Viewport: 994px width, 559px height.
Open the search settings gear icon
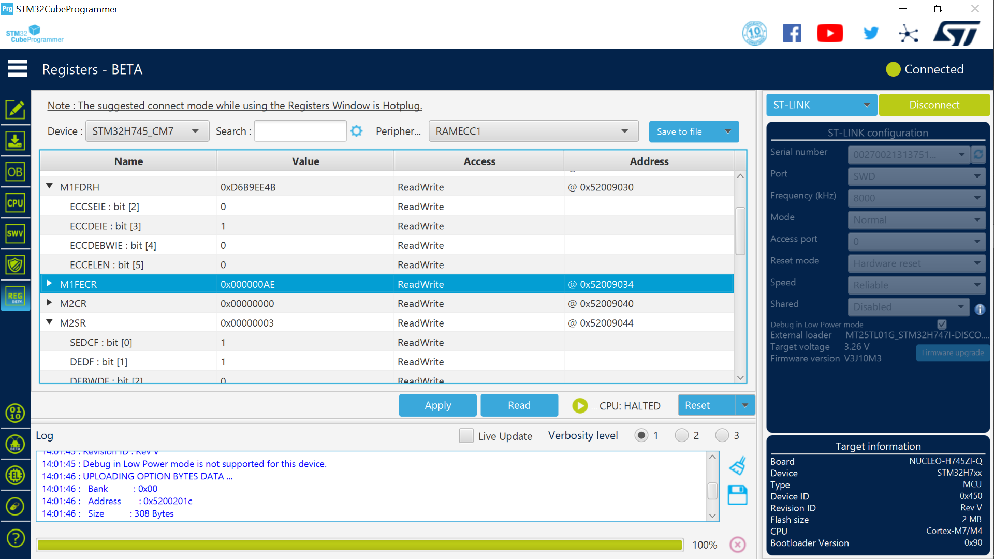click(x=356, y=131)
